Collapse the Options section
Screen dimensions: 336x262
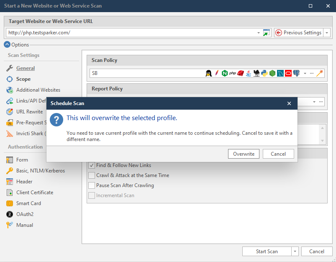tap(7, 45)
